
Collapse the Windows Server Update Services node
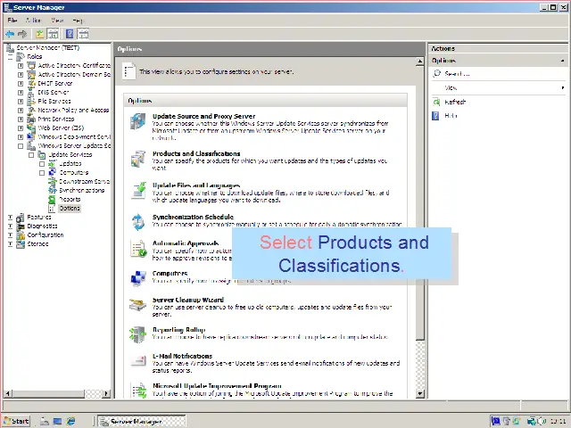point(21,146)
